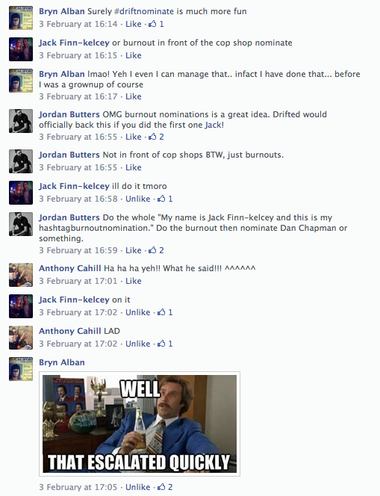Unlike the 'on it' comment at 17:02
The width and height of the screenshot is (380, 496).
point(138,312)
